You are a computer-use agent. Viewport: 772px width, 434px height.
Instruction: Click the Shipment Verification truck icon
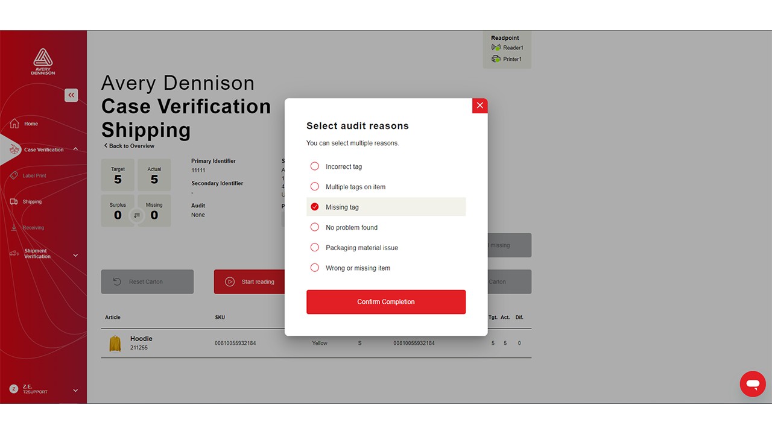[x=14, y=253]
